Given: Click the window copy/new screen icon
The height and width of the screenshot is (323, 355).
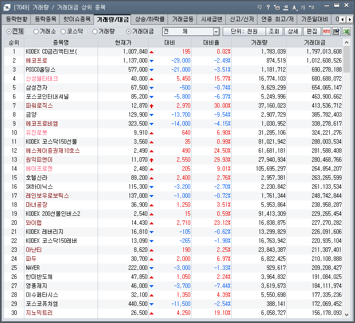Looking at the screenshot, I should 277,8.
